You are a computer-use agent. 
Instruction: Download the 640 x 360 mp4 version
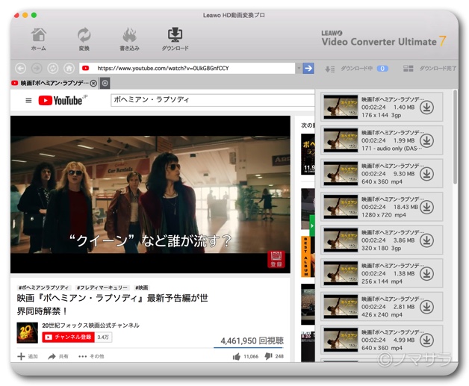click(x=426, y=173)
